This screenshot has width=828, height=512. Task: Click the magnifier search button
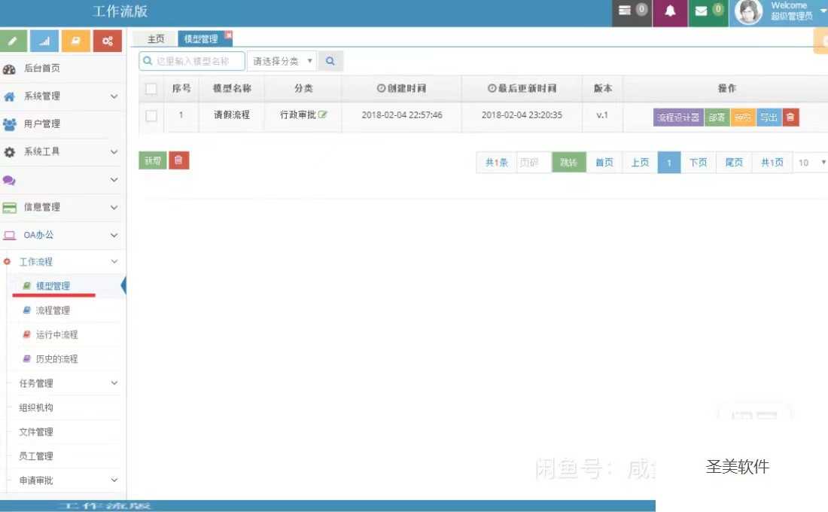[x=330, y=61]
